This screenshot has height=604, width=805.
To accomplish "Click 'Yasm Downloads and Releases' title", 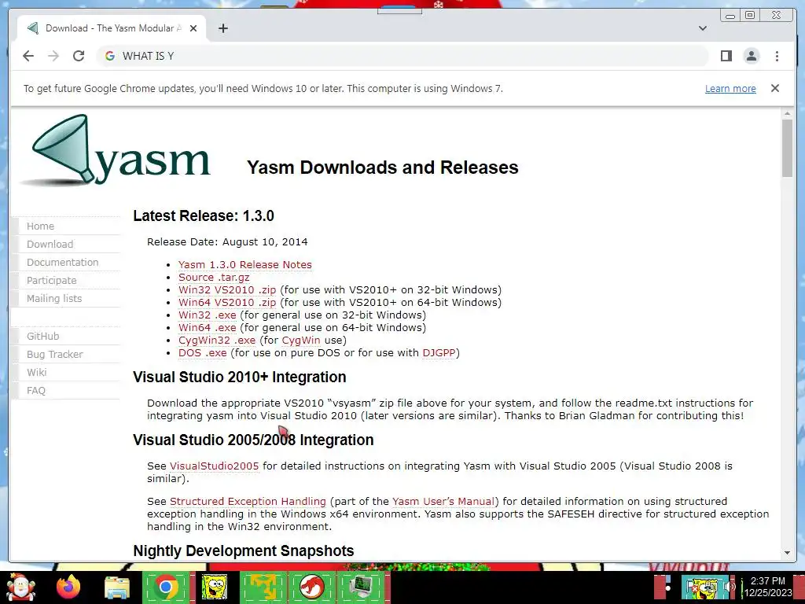I will point(383,168).
